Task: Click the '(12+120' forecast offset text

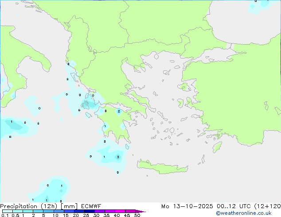Action: 268,206
